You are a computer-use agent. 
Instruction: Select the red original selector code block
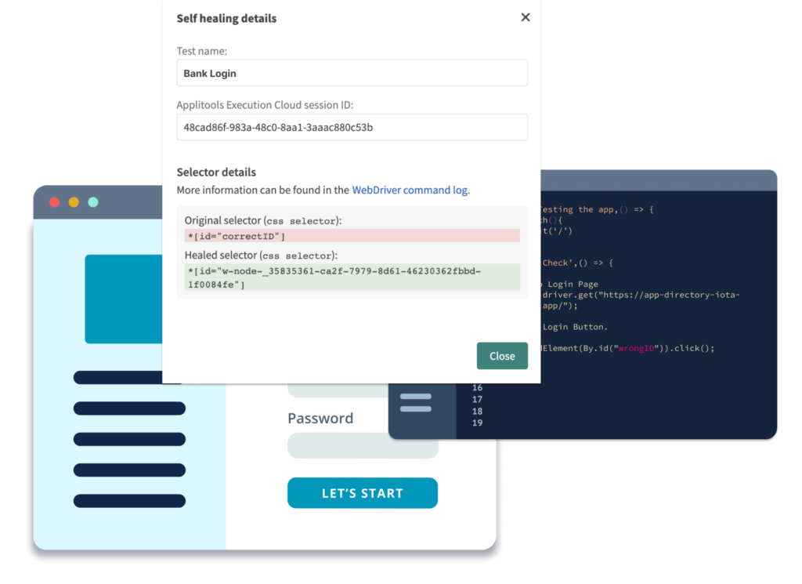[352, 236]
